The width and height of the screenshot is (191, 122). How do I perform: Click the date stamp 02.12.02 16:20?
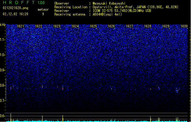coord(15,14)
